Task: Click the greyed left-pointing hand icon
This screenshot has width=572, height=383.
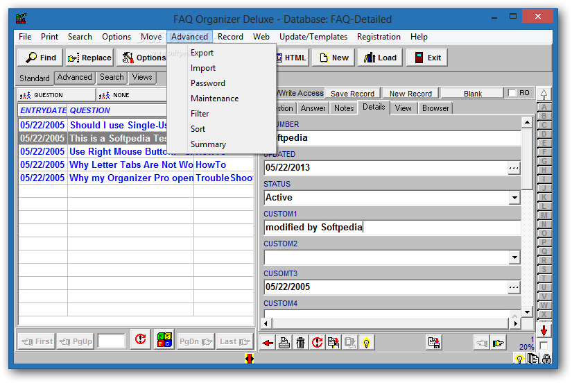Action: [x=482, y=343]
